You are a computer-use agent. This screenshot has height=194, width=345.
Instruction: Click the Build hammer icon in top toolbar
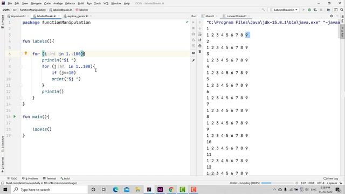click(x=263, y=10)
